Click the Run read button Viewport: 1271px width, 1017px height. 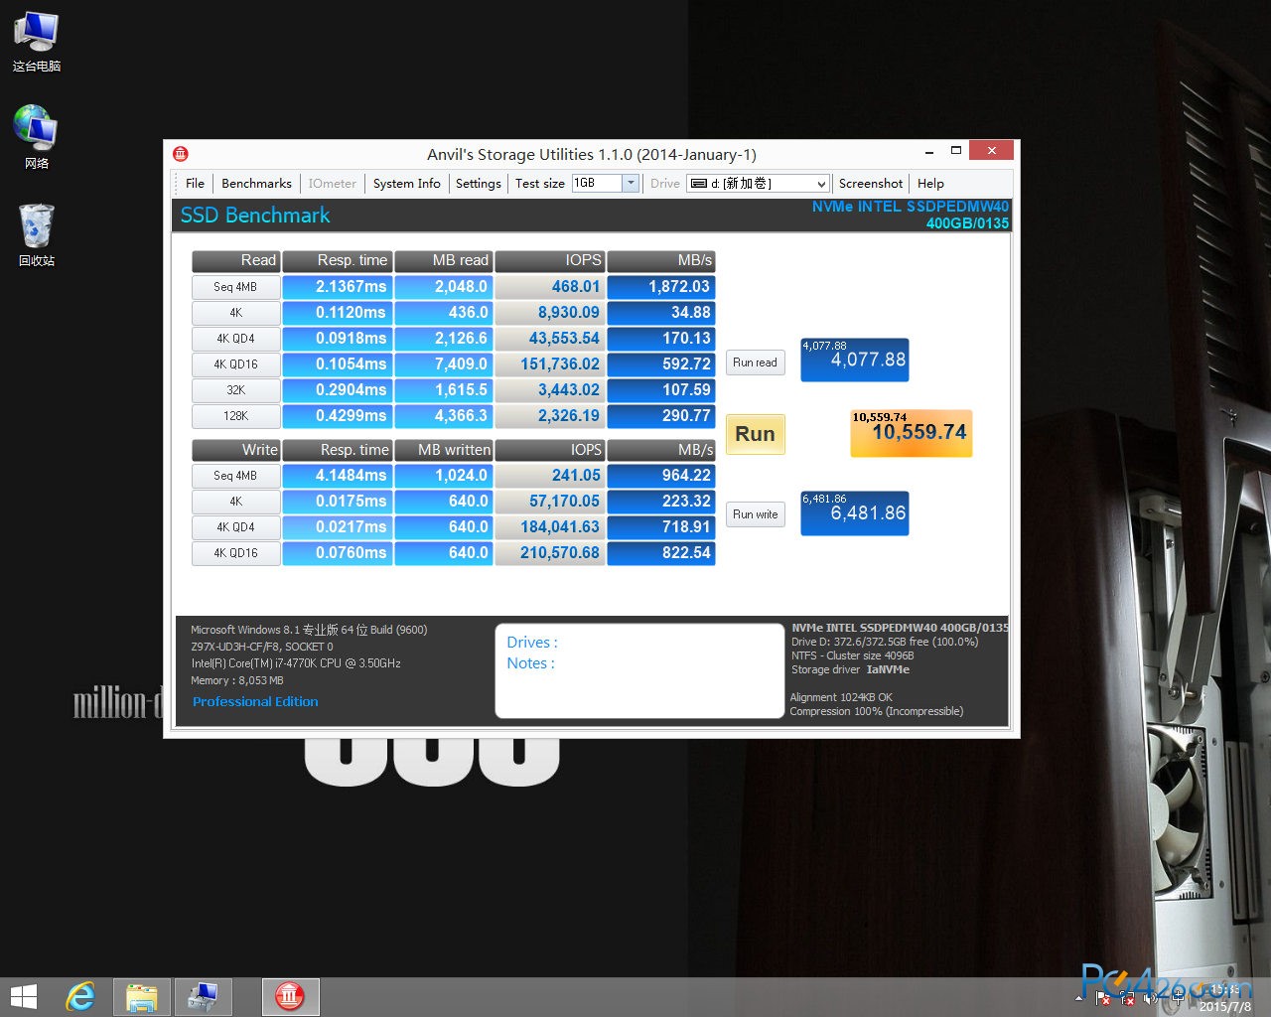point(755,363)
